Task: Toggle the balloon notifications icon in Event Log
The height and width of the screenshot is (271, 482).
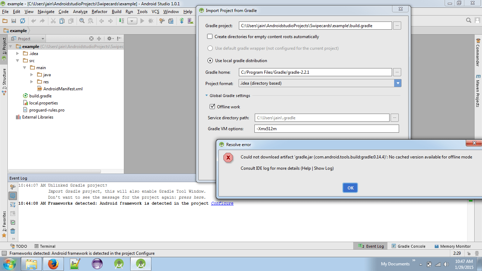Action: (x=13, y=196)
